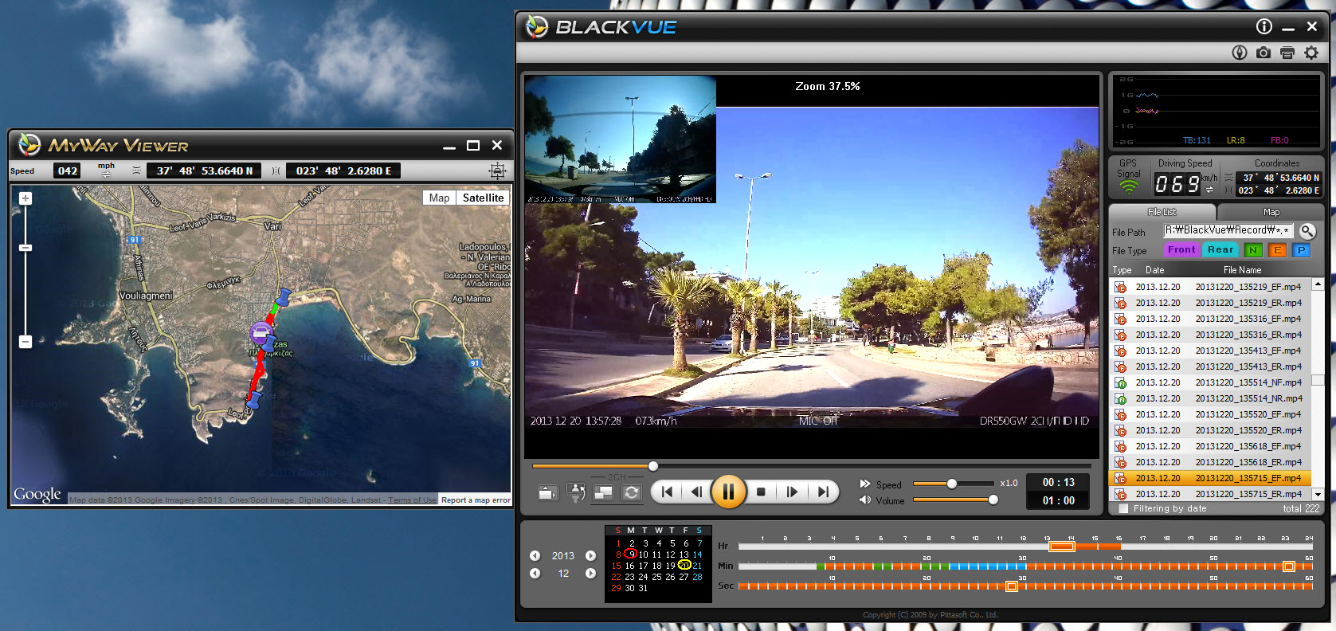
Task: Stop the BlackVue video playback
Action: (761, 492)
